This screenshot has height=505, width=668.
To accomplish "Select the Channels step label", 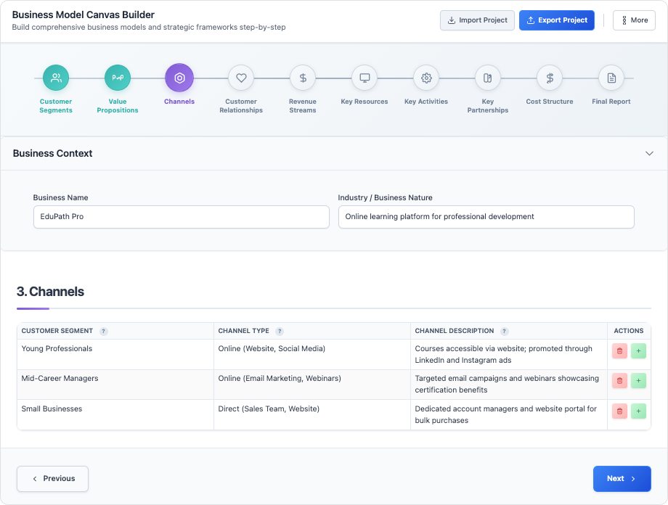I will click(179, 102).
